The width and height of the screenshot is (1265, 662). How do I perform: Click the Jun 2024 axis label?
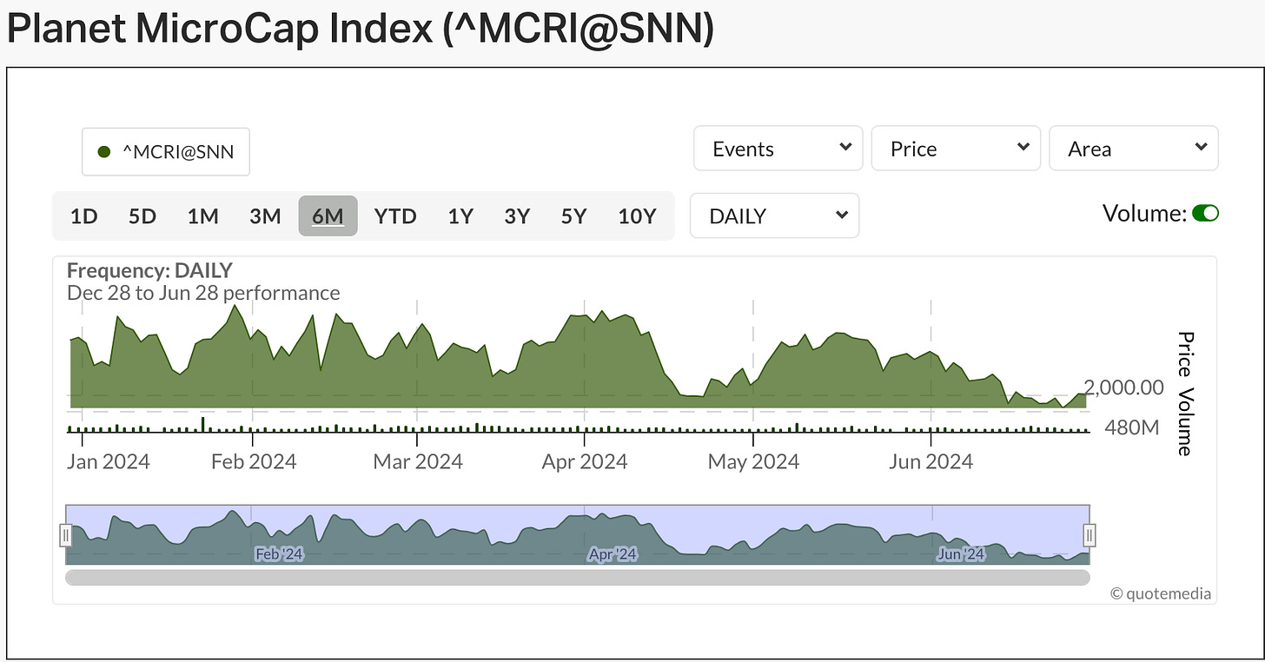pyautogui.click(x=931, y=461)
